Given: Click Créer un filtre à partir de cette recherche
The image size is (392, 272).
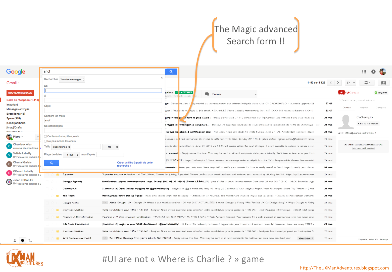Looking at the screenshot, I should pos(135,164).
